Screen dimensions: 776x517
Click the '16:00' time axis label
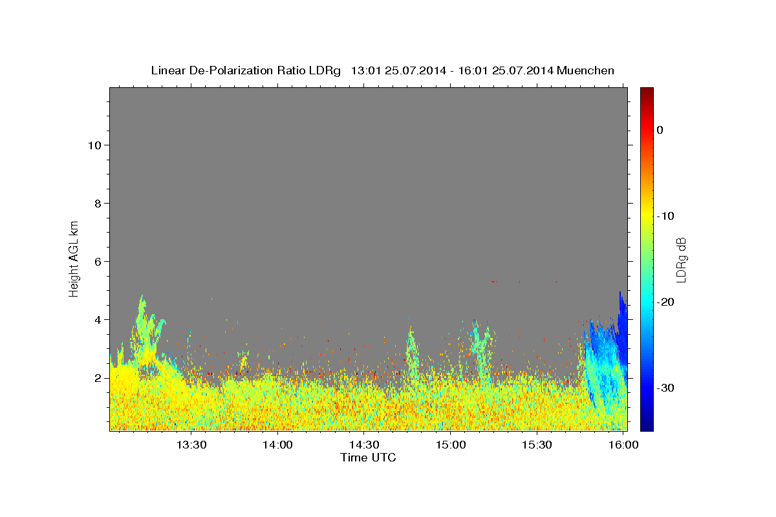click(623, 445)
